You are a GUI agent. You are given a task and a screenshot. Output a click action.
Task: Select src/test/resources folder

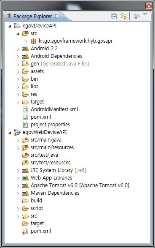[51, 163]
